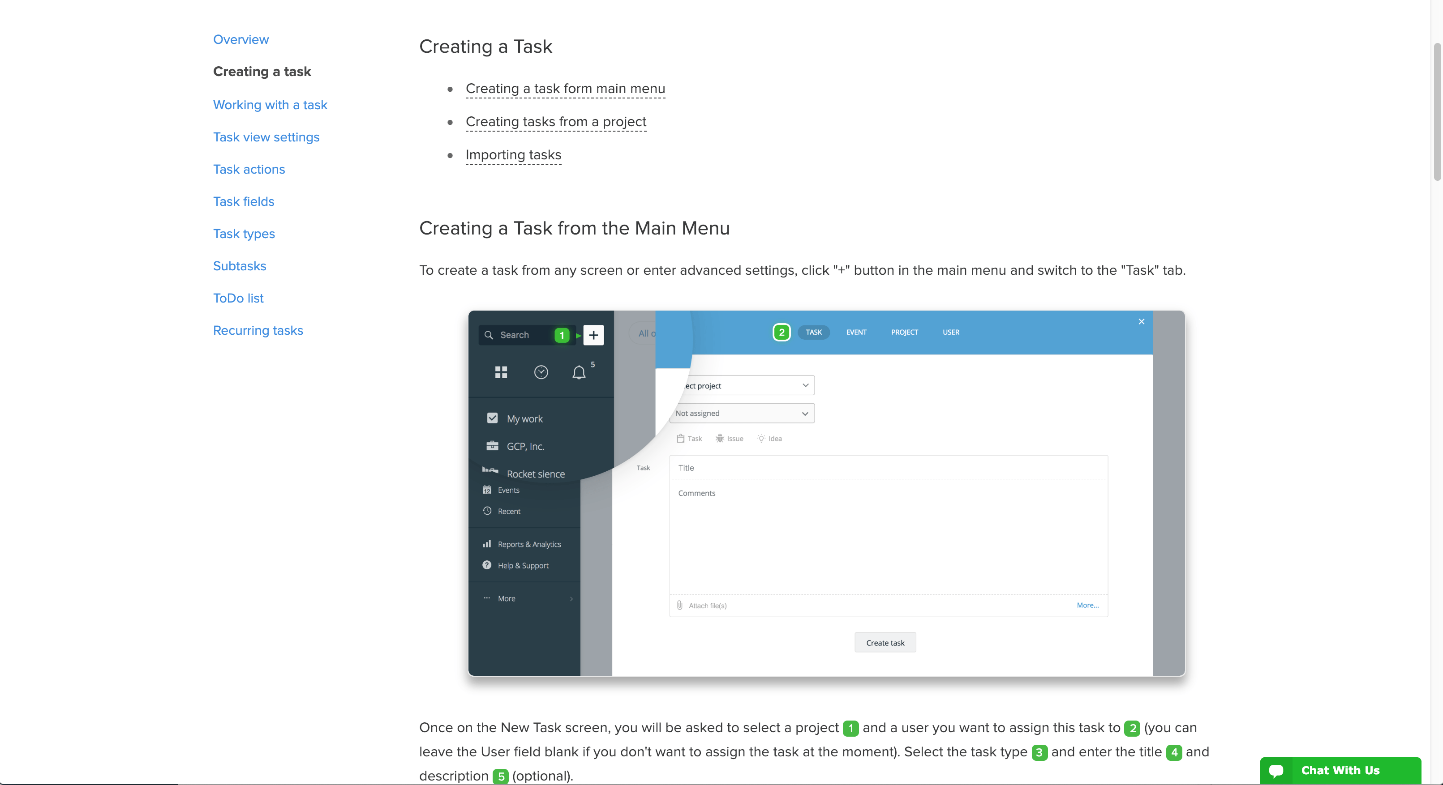Click the My work label
Image resolution: width=1443 pixels, height=785 pixels.
[524, 418]
